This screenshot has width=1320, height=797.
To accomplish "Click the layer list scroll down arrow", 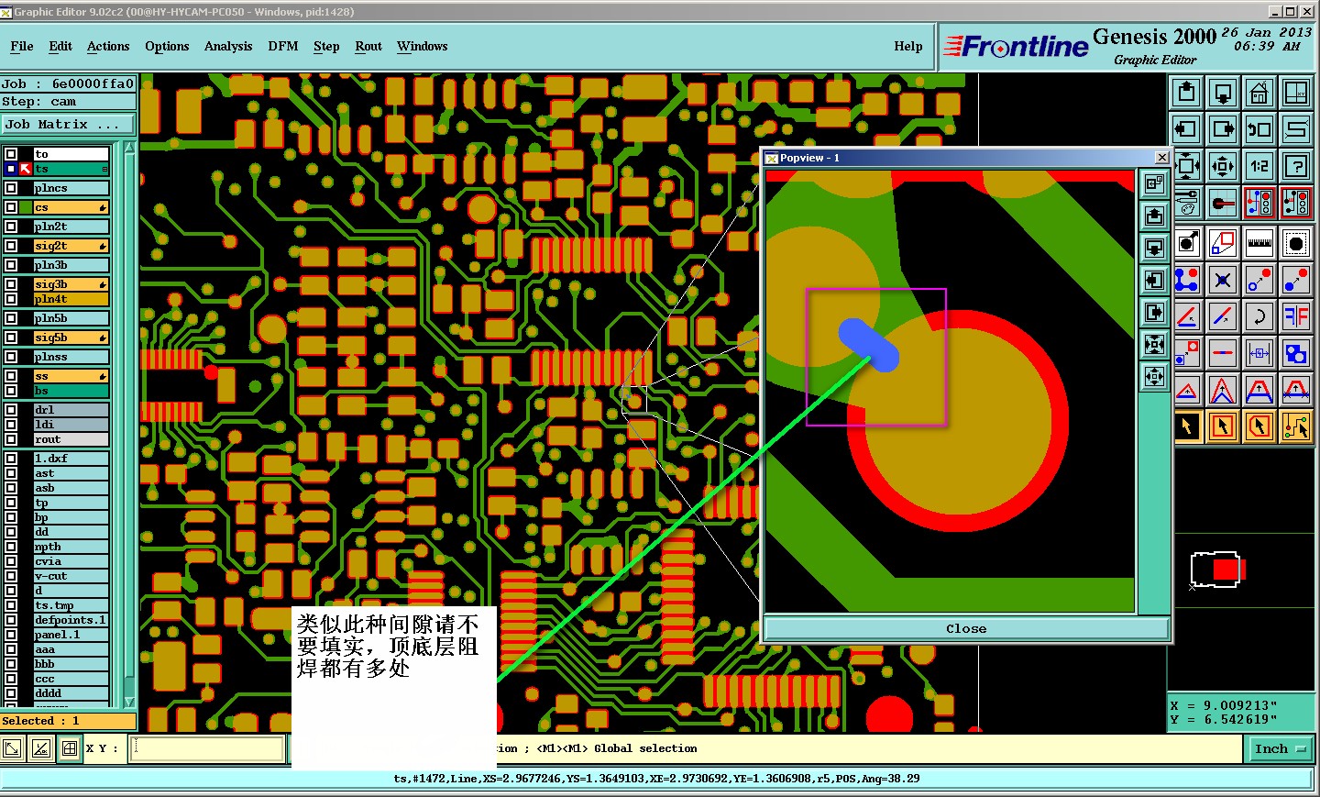I will (130, 702).
